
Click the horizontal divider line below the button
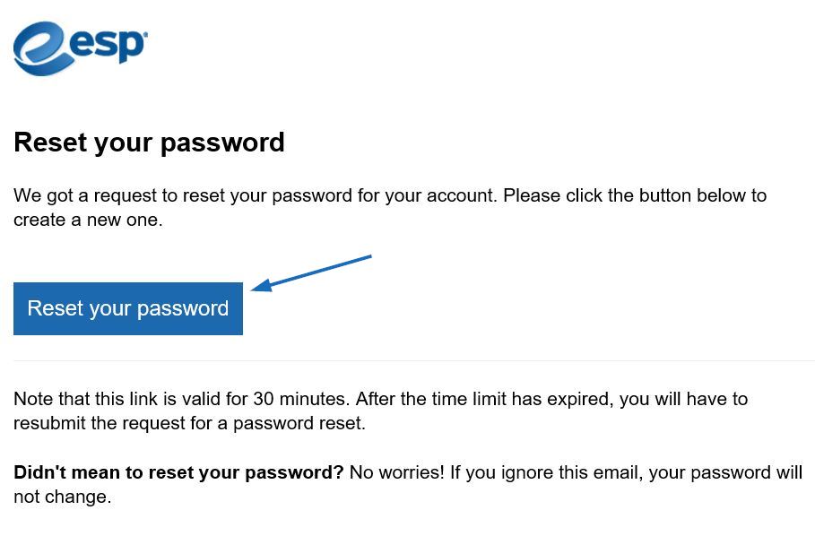coord(414,360)
